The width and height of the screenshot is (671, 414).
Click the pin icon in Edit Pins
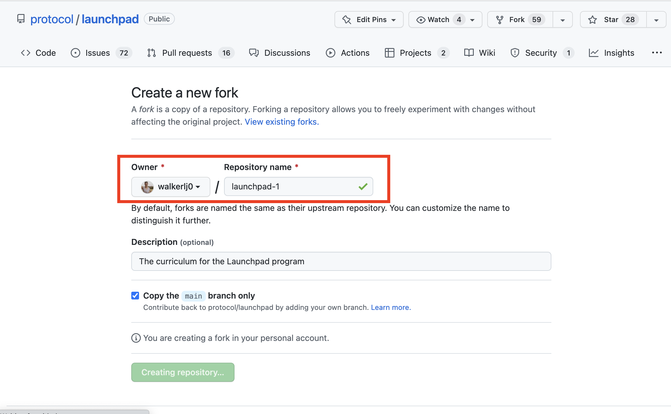[x=347, y=20]
